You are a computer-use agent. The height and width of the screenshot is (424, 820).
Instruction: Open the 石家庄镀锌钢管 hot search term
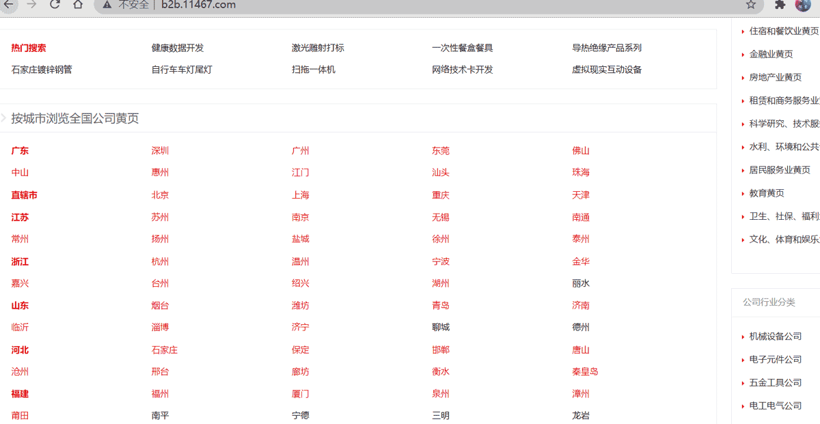(43, 69)
